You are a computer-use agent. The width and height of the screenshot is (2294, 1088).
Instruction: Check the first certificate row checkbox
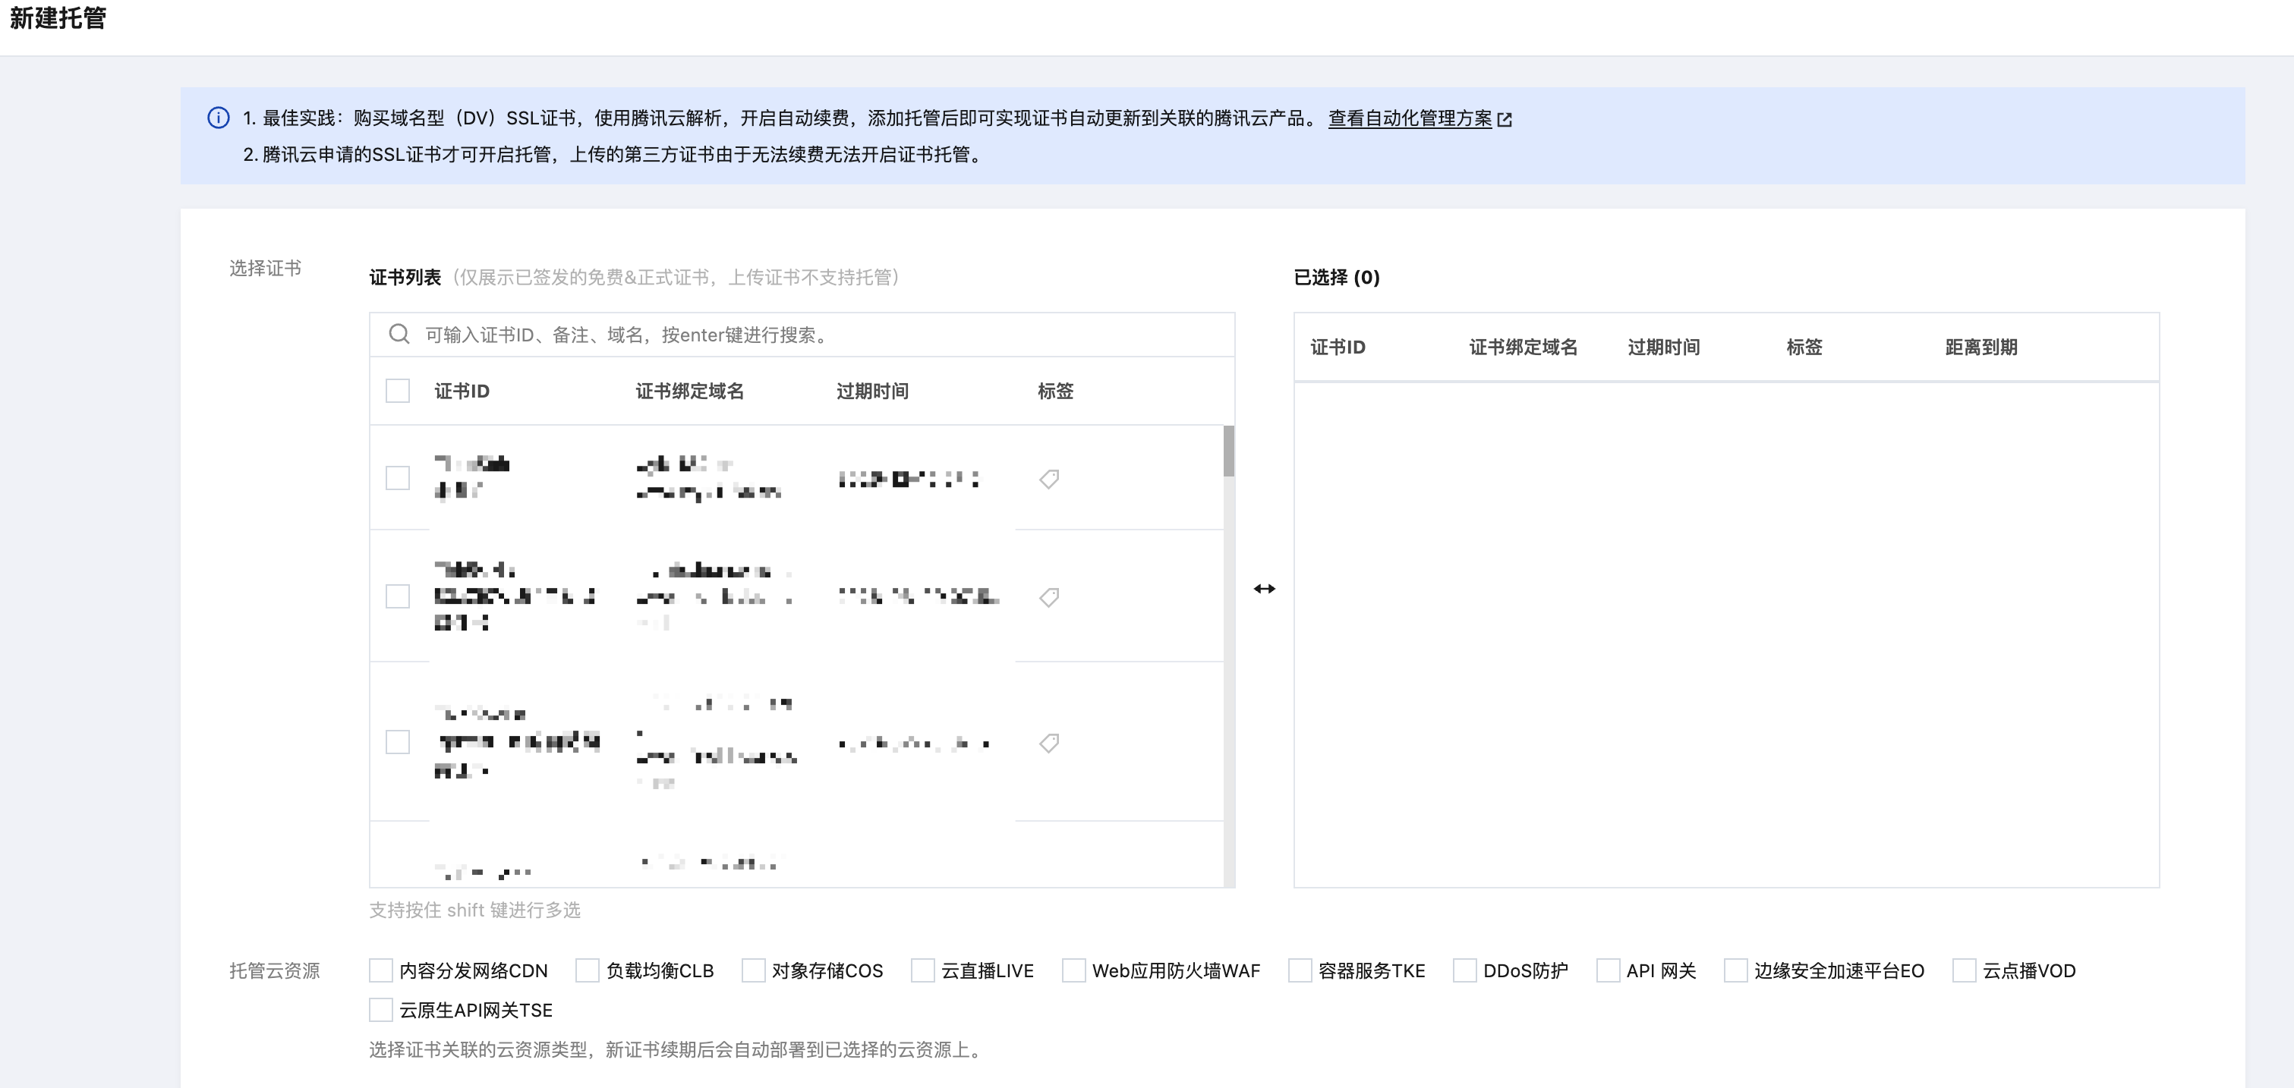[x=397, y=478]
